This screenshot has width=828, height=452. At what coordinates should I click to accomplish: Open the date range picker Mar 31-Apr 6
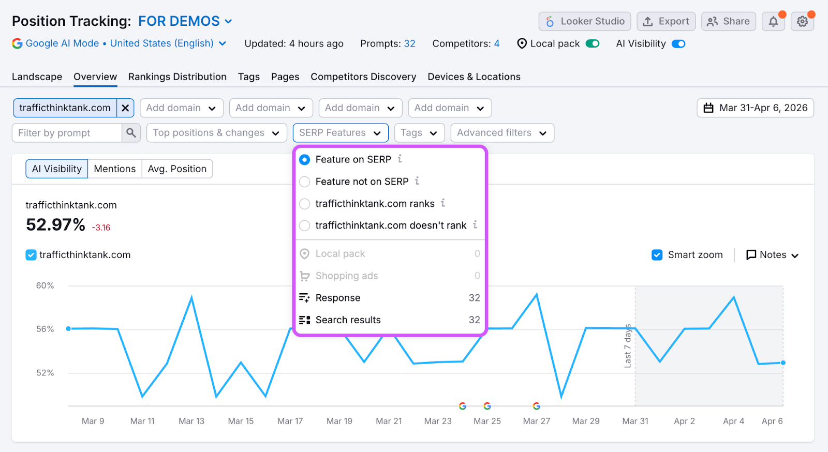(755, 108)
